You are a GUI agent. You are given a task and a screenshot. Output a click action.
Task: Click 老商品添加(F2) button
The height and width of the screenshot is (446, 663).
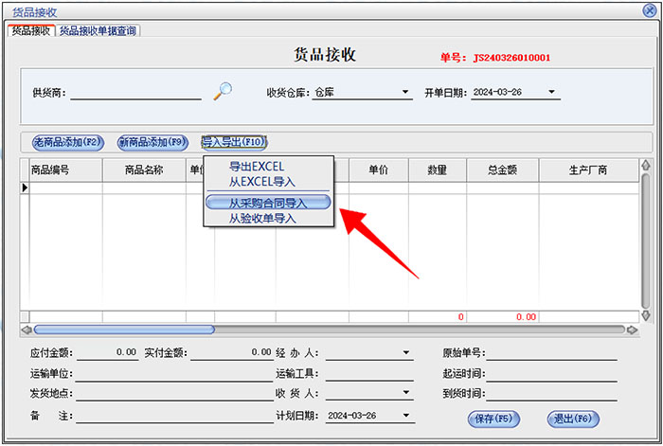(x=66, y=143)
